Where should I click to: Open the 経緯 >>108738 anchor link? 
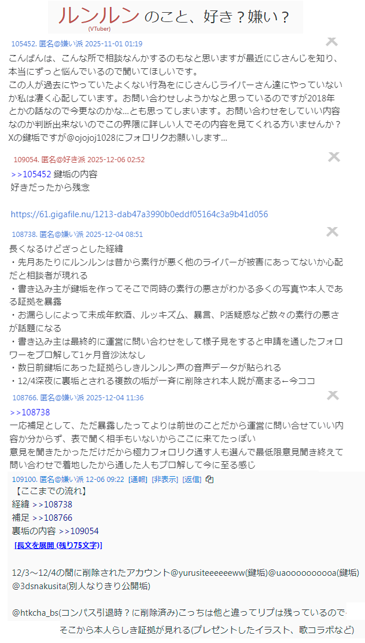(x=52, y=505)
